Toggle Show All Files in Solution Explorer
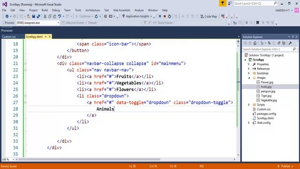The height and width of the screenshot is (169, 300). click(x=284, y=43)
